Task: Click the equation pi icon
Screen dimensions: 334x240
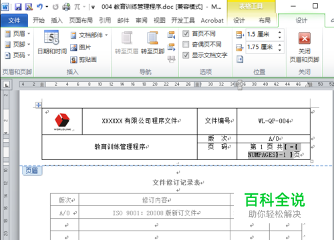Action: (x=77, y=7)
